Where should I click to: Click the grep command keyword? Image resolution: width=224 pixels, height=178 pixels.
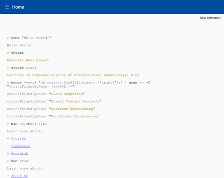(133, 83)
